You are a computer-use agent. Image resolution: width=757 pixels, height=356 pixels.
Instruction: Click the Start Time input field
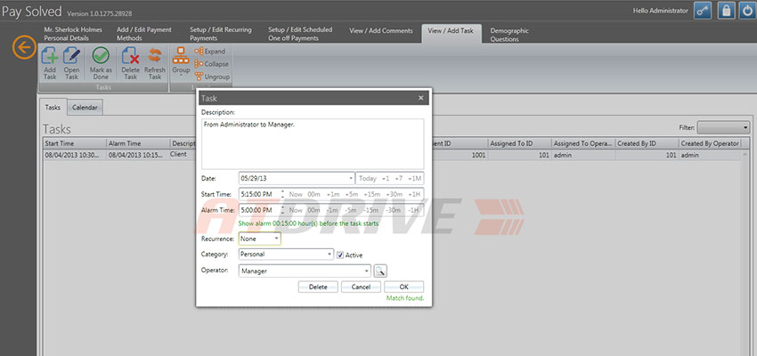(259, 194)
